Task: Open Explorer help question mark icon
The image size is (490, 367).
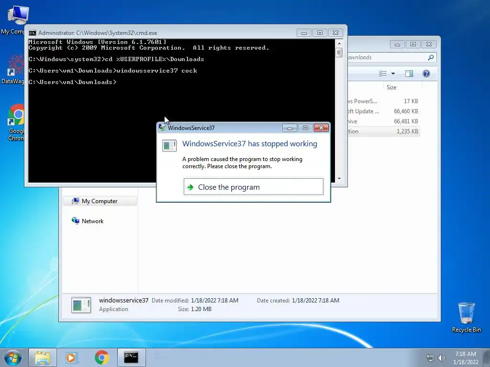Action: (x=426, y=74)
